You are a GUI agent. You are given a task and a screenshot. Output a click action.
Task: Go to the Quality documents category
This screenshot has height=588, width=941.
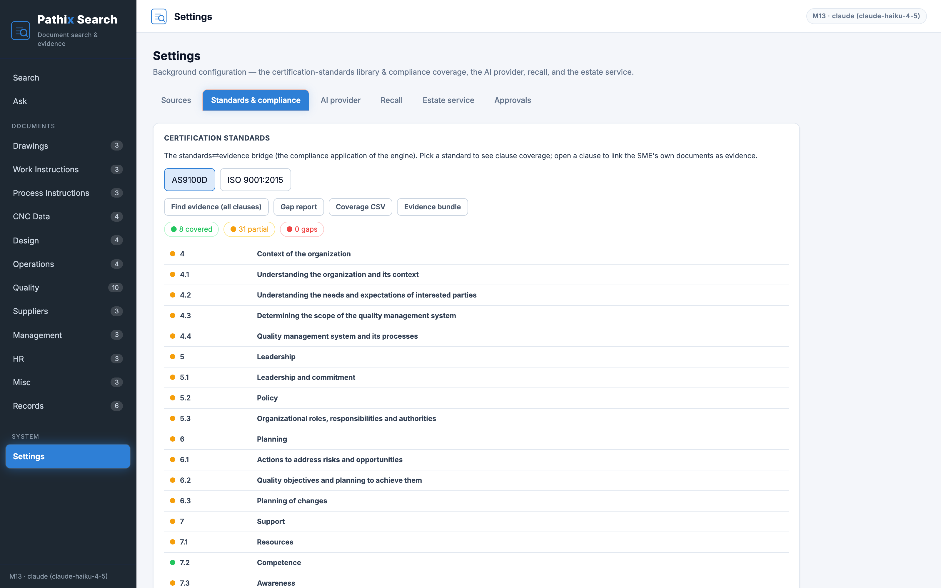pyautogui.click(x=68, y=288)
